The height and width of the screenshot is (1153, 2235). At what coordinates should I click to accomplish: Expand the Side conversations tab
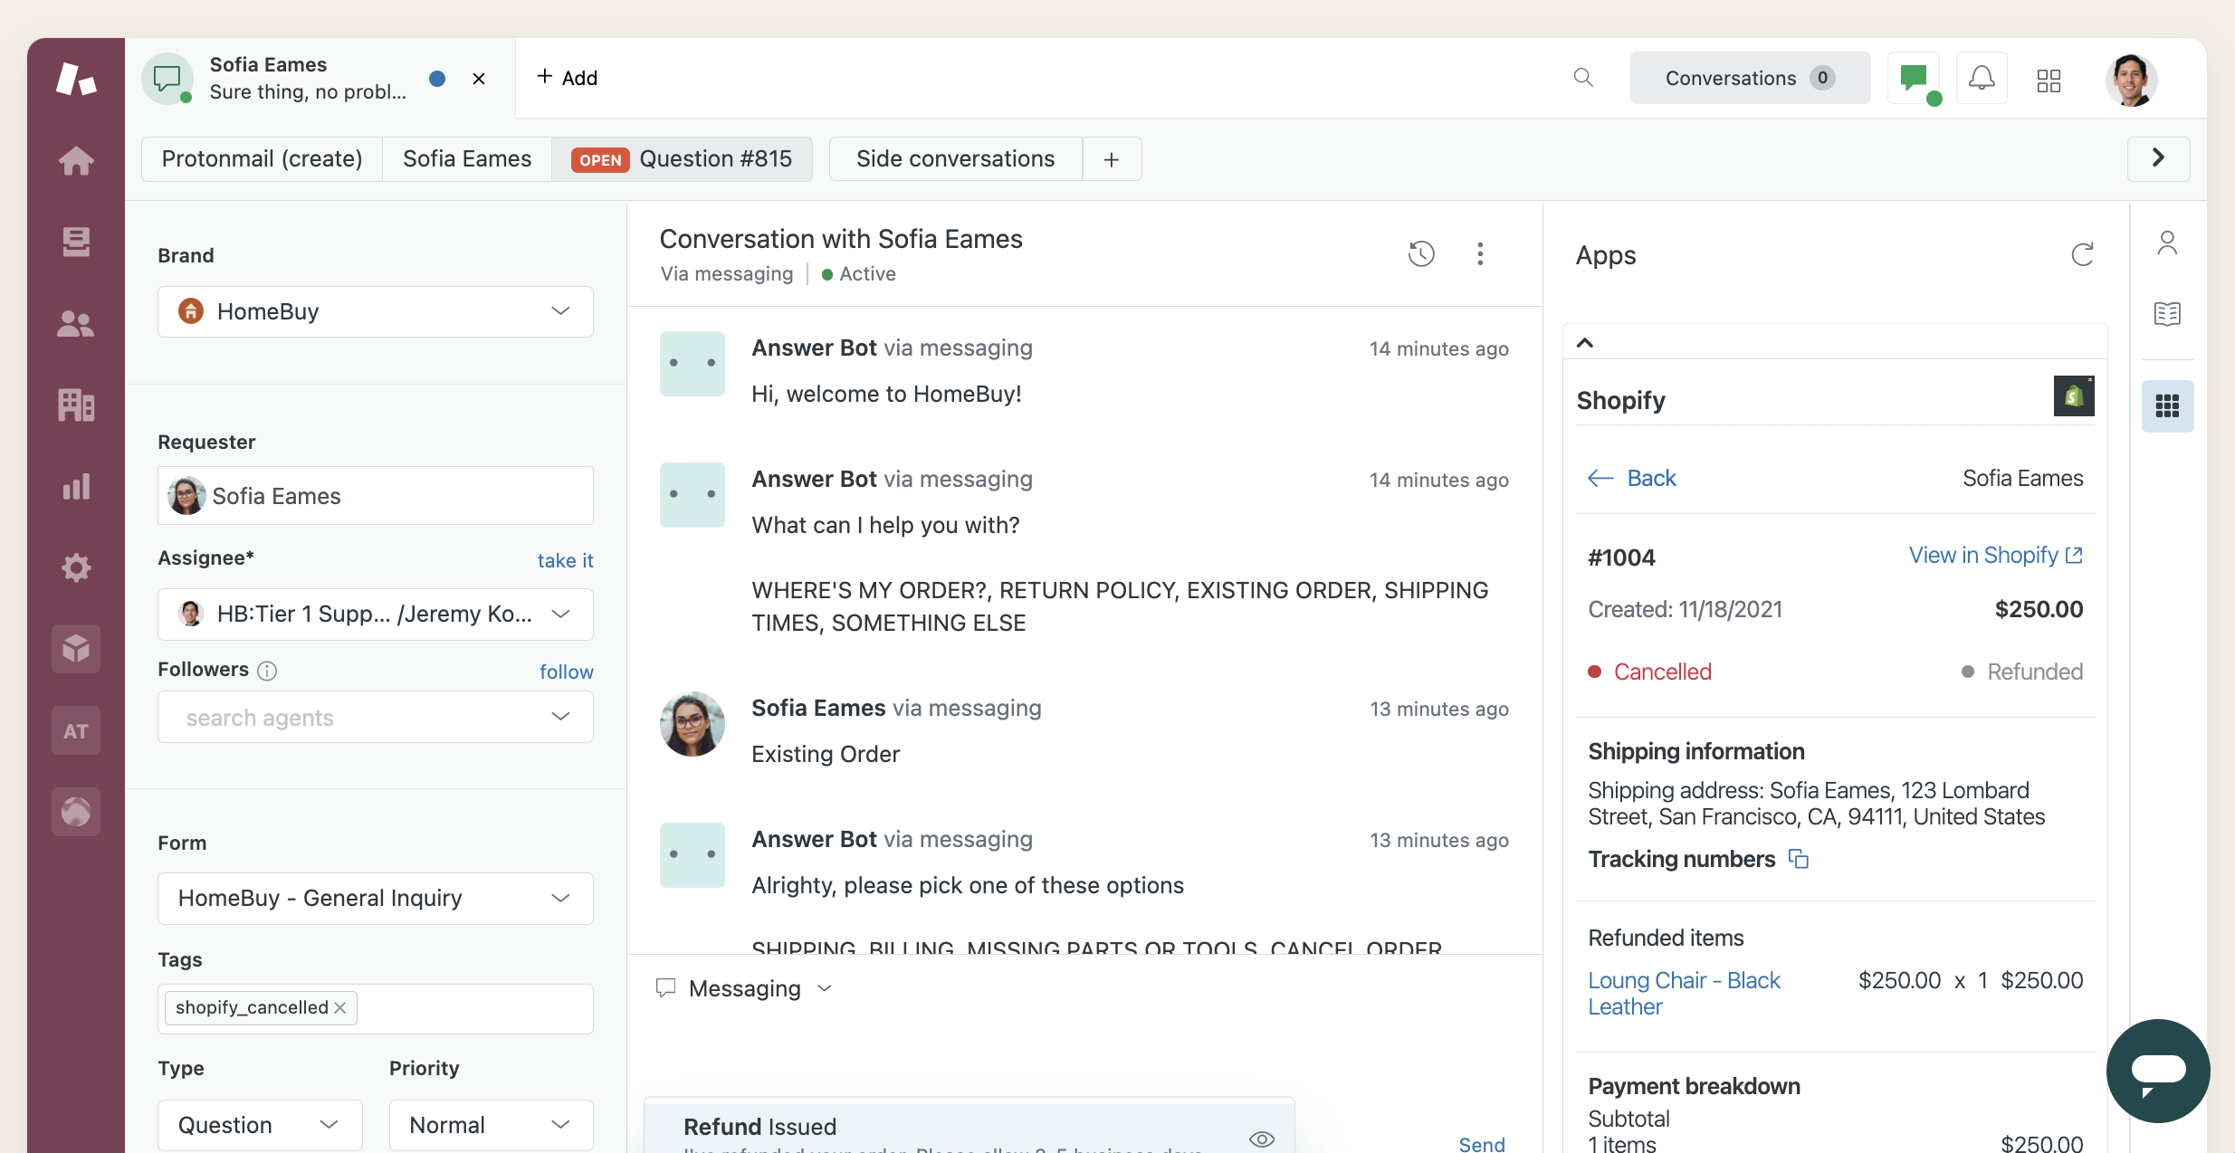(x=954, y=156)
